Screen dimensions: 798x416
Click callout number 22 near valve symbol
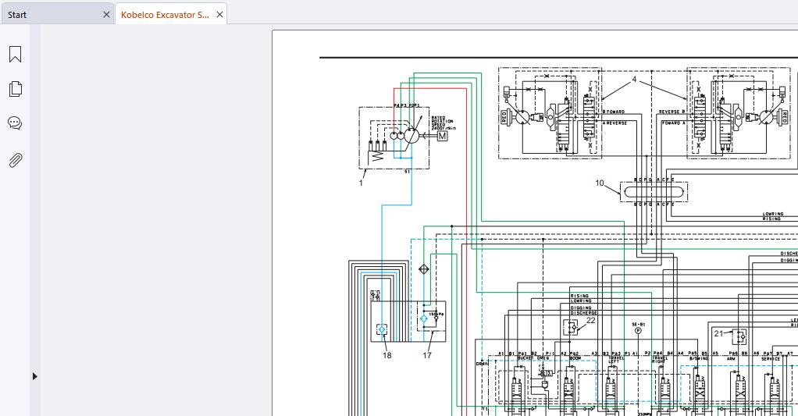click(x=590, y=320)
